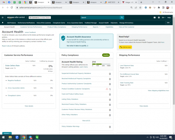Open a new browser tab

pos(141,2)
